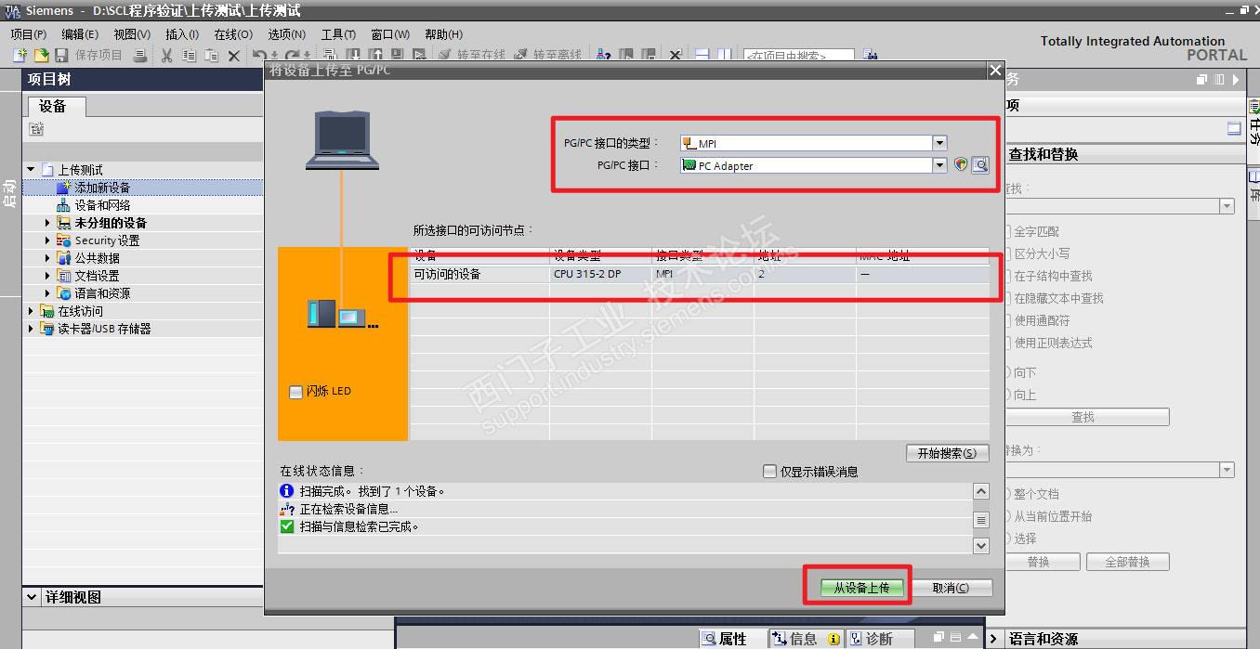The width and height of the screenshot is (1260, 649).
Task: Click the 添加新设备 star icon
Action: click(x=63, y=188)
